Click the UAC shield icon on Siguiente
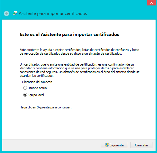 pyautogui.click(x=107, y=145)
